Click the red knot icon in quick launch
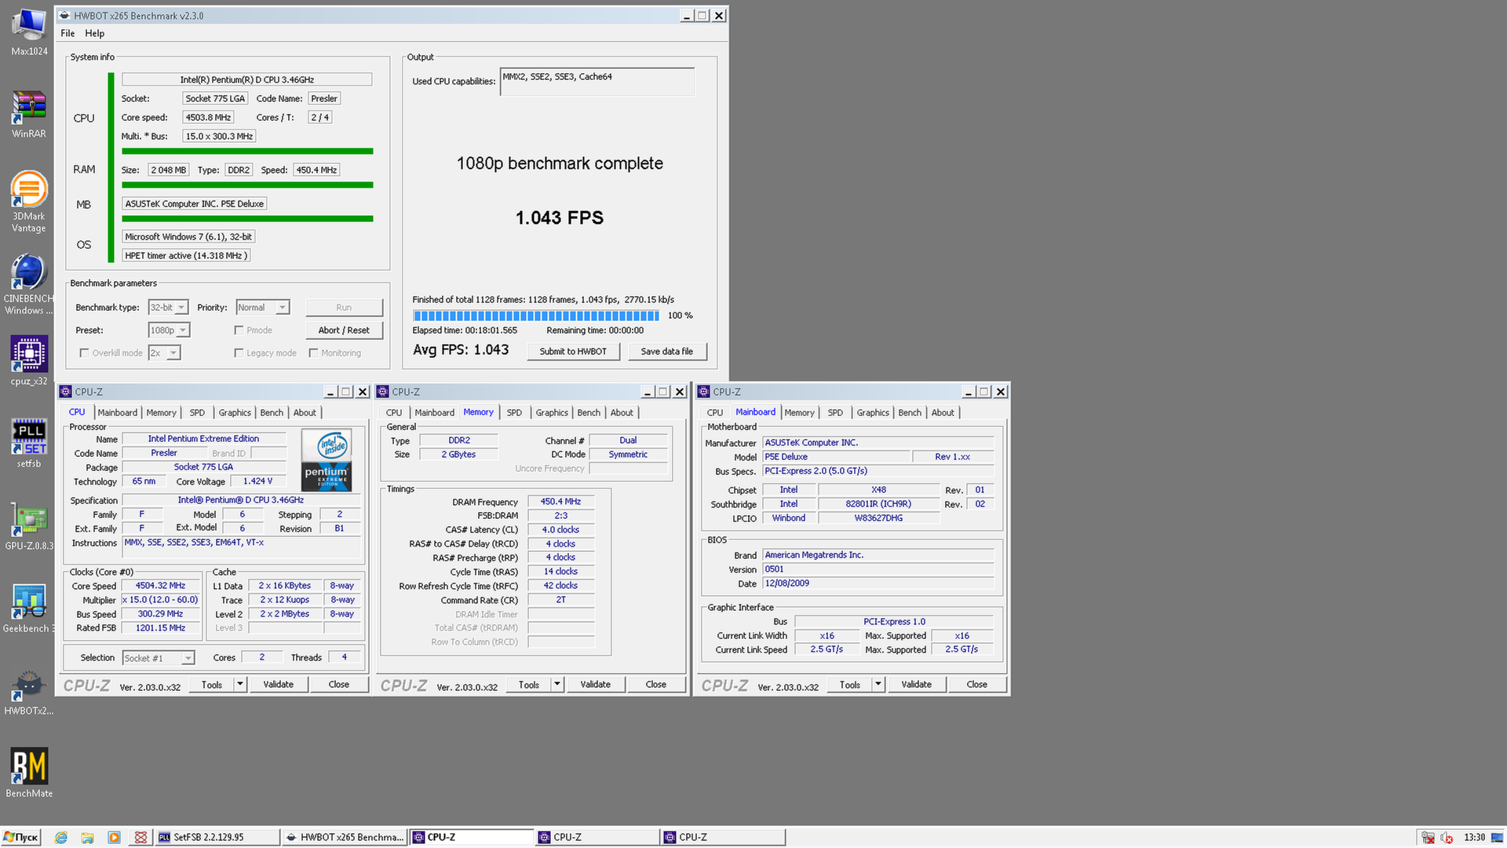Image resolution: width=1507 pixels, height=848 pixels. click(140, 837)
